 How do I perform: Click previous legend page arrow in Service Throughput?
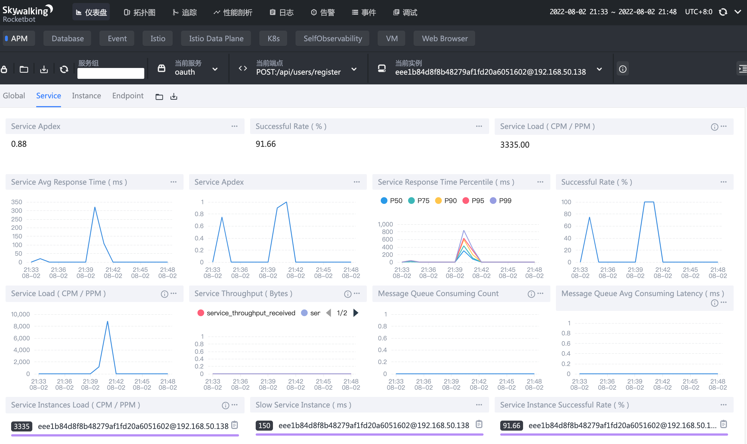tap(328, 313)
